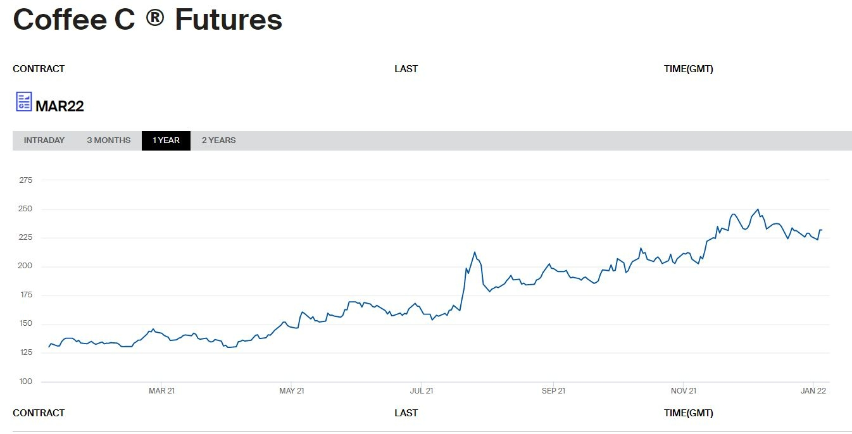
Task: Click the top CONTRACT column header
Action: coord(39,69)
